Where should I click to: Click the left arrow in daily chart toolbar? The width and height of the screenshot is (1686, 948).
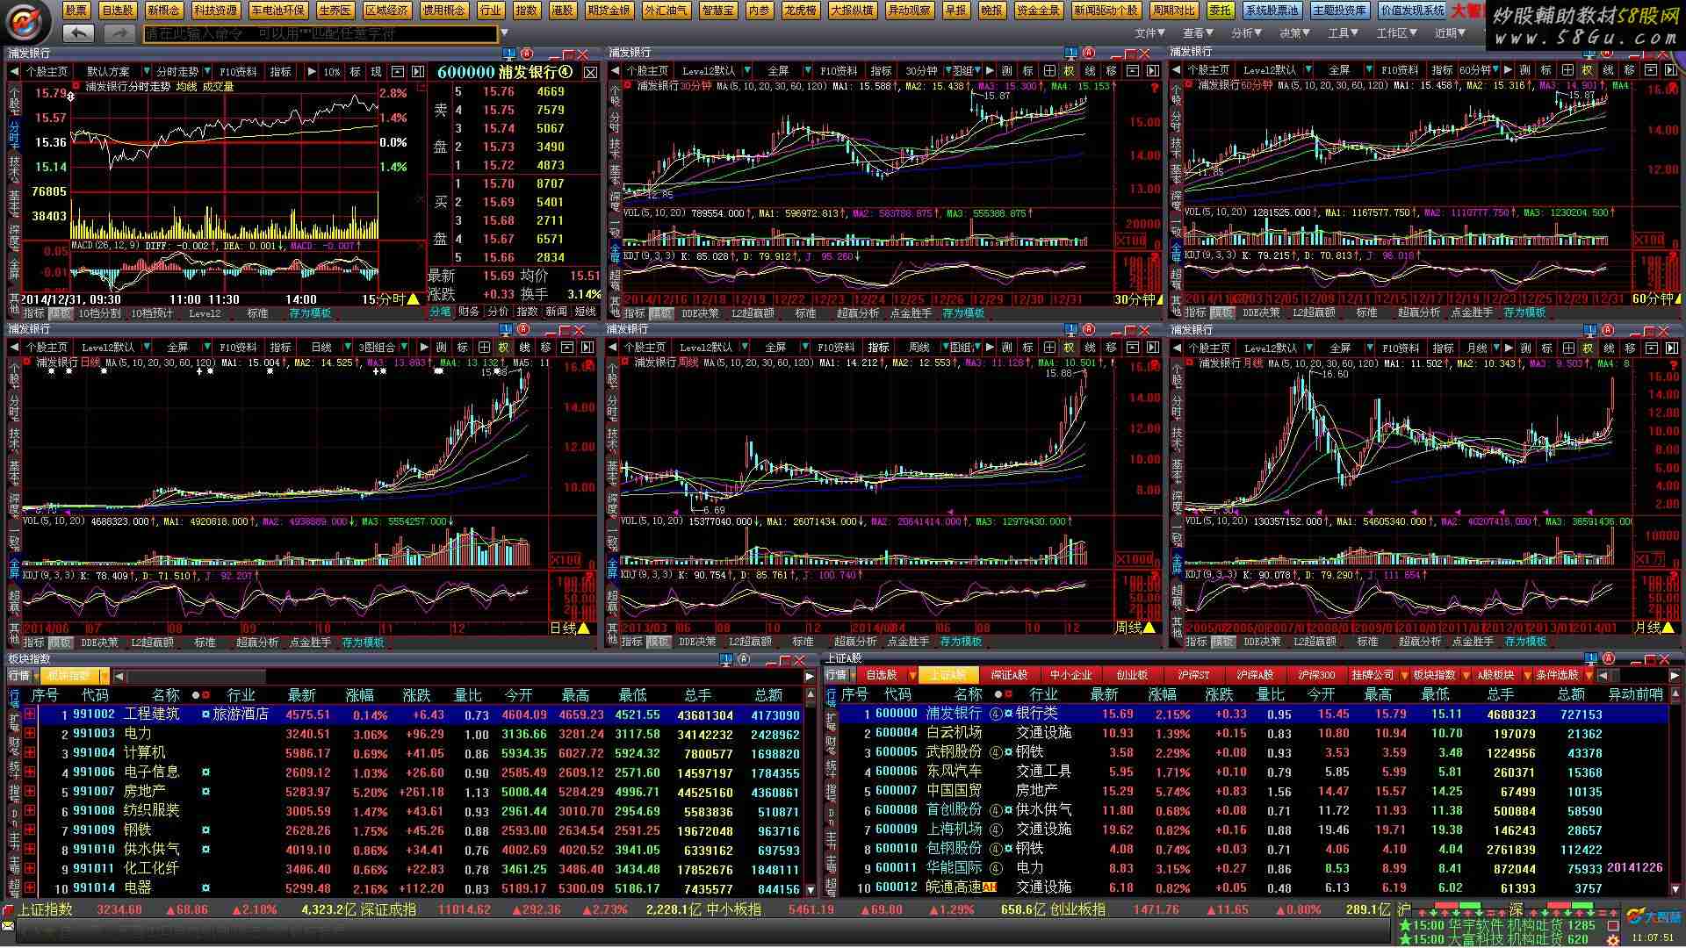(x=14, y=348)
